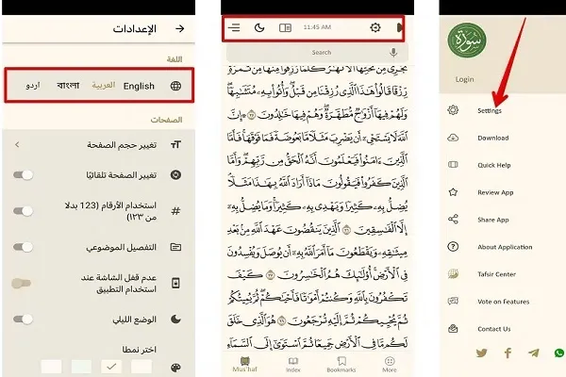Toggle استخدام الأرقام 123 switch
Screen dimensions: 566x377
(x=23, y=211)
